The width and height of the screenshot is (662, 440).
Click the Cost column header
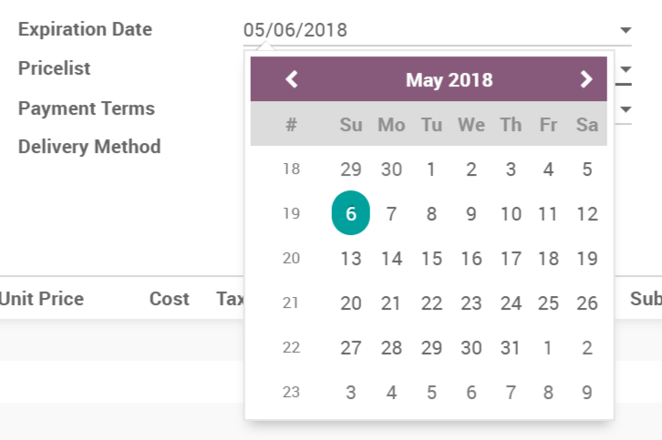pos(169,299)
